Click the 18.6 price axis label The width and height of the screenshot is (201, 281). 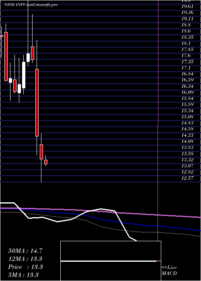coord(186,31)
